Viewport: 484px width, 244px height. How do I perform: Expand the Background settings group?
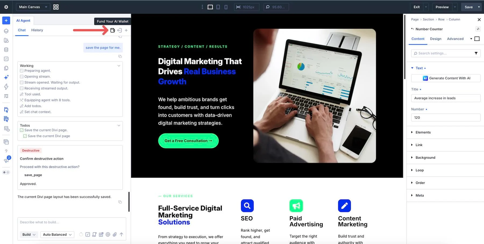[x=425, y=158]
